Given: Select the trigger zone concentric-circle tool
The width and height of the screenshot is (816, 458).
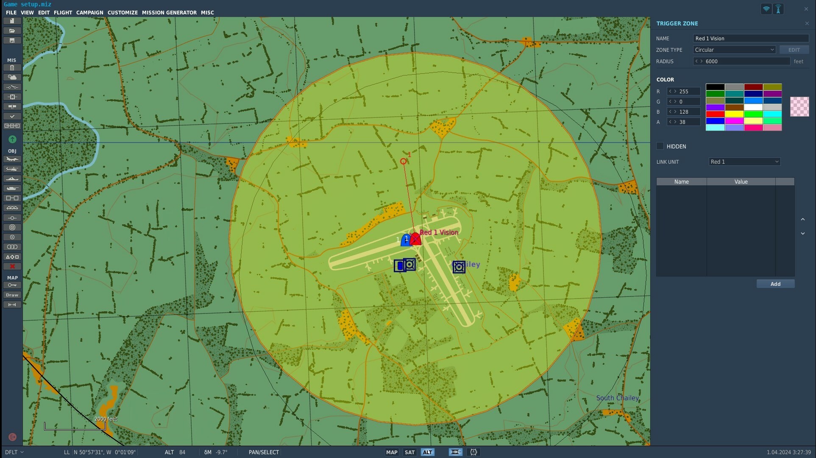Looking at the screenshot, I should [x=12, y=227].
